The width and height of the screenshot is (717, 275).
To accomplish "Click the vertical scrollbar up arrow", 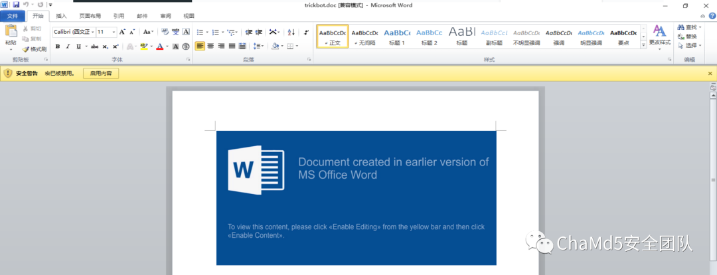I will tap(712, 95).
